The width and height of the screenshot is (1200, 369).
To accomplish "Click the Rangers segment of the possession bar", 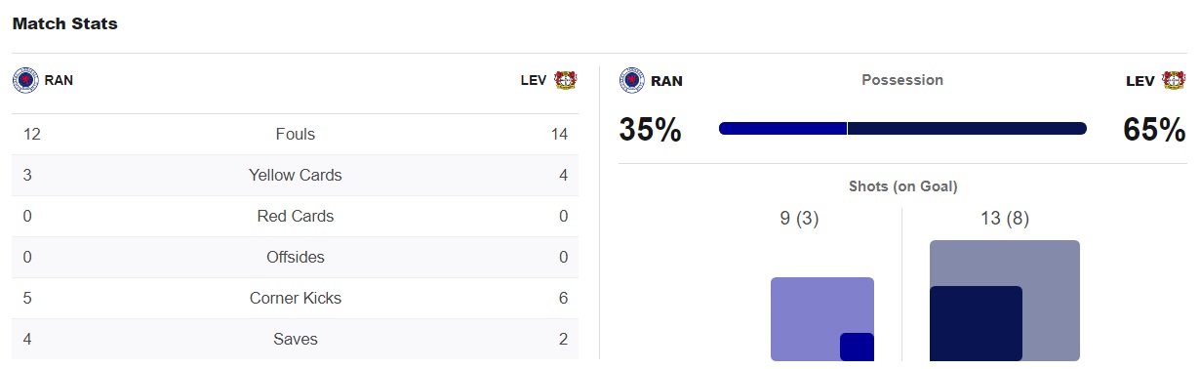I will pos(782,128).
